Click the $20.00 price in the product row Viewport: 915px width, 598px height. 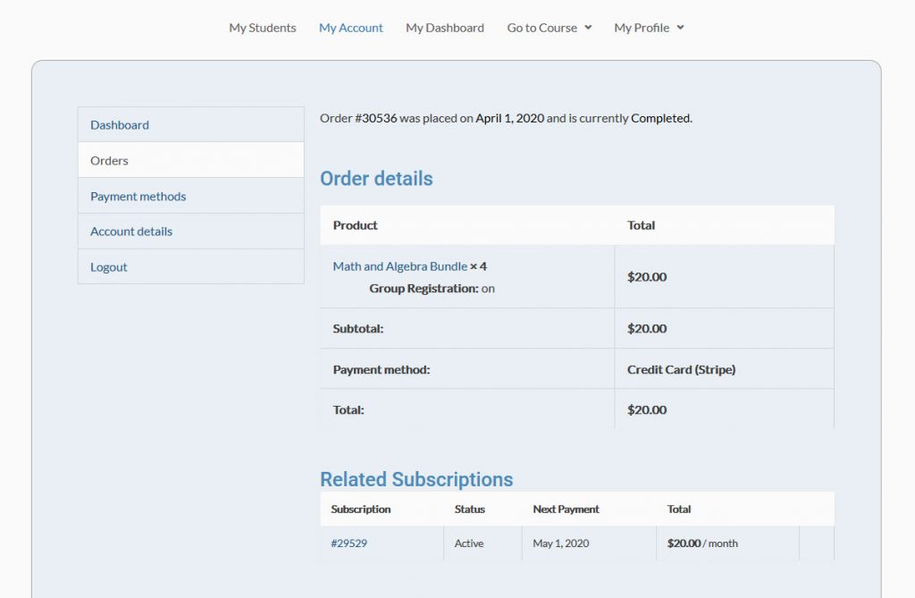(647, 277)
